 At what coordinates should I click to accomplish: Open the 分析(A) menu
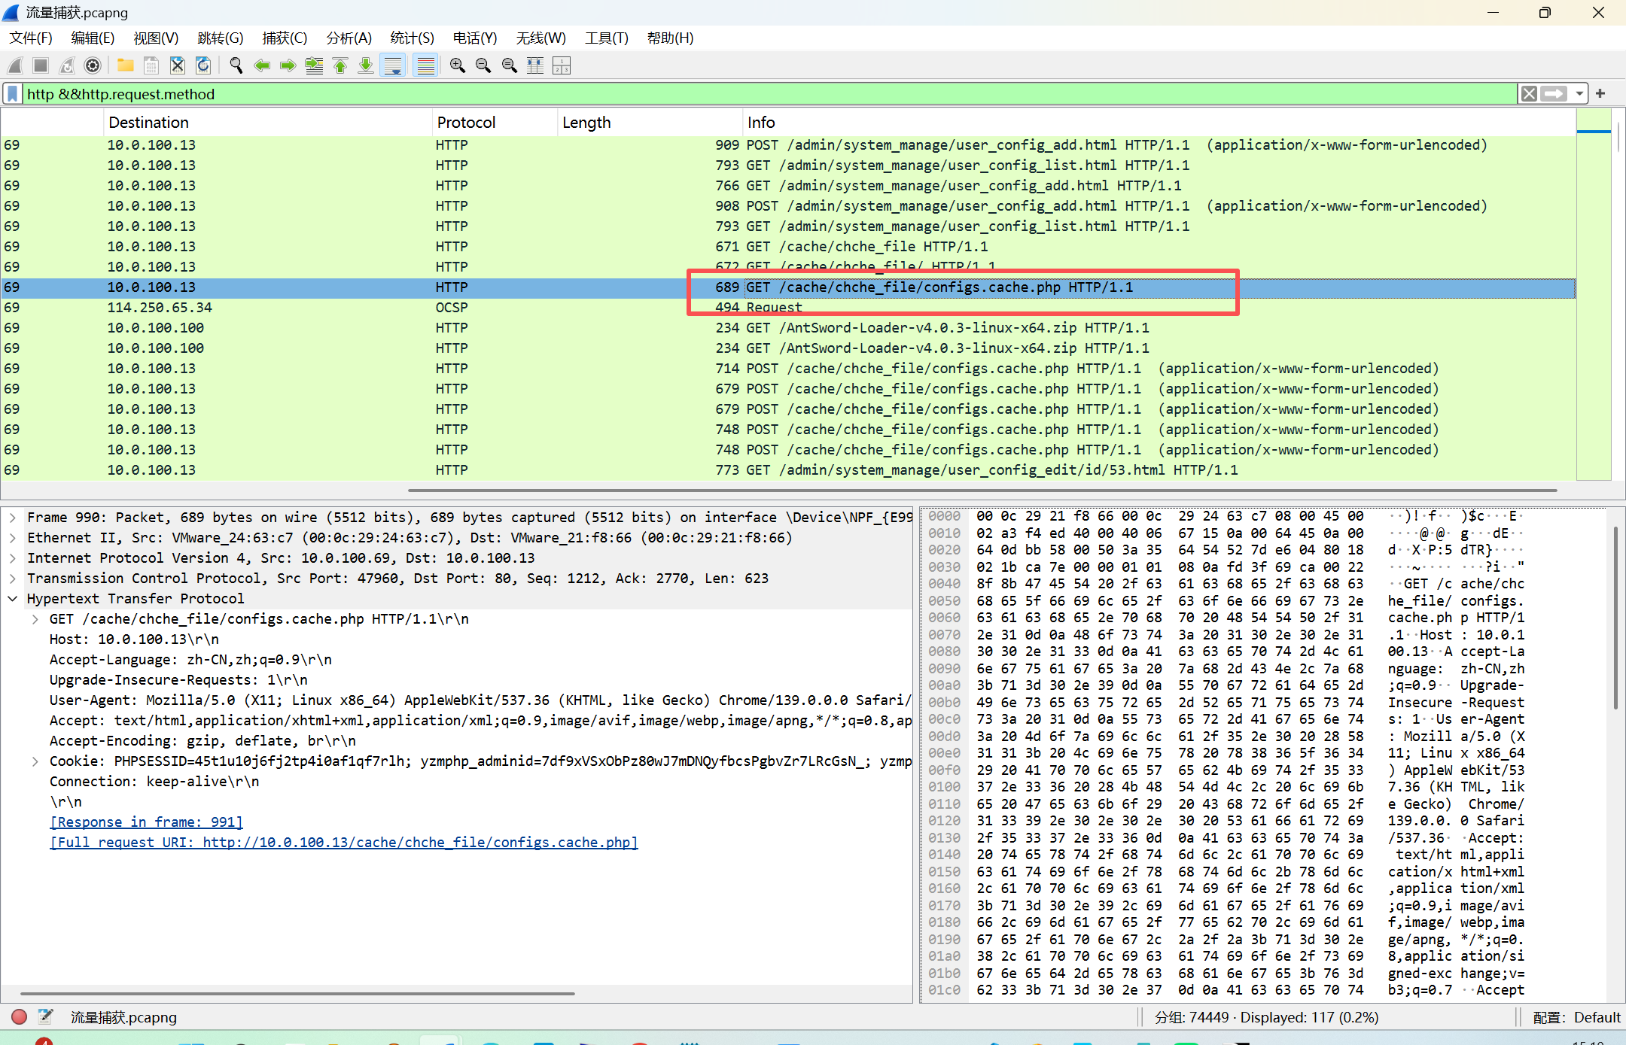pyautogui.click(x=349, y=38)
